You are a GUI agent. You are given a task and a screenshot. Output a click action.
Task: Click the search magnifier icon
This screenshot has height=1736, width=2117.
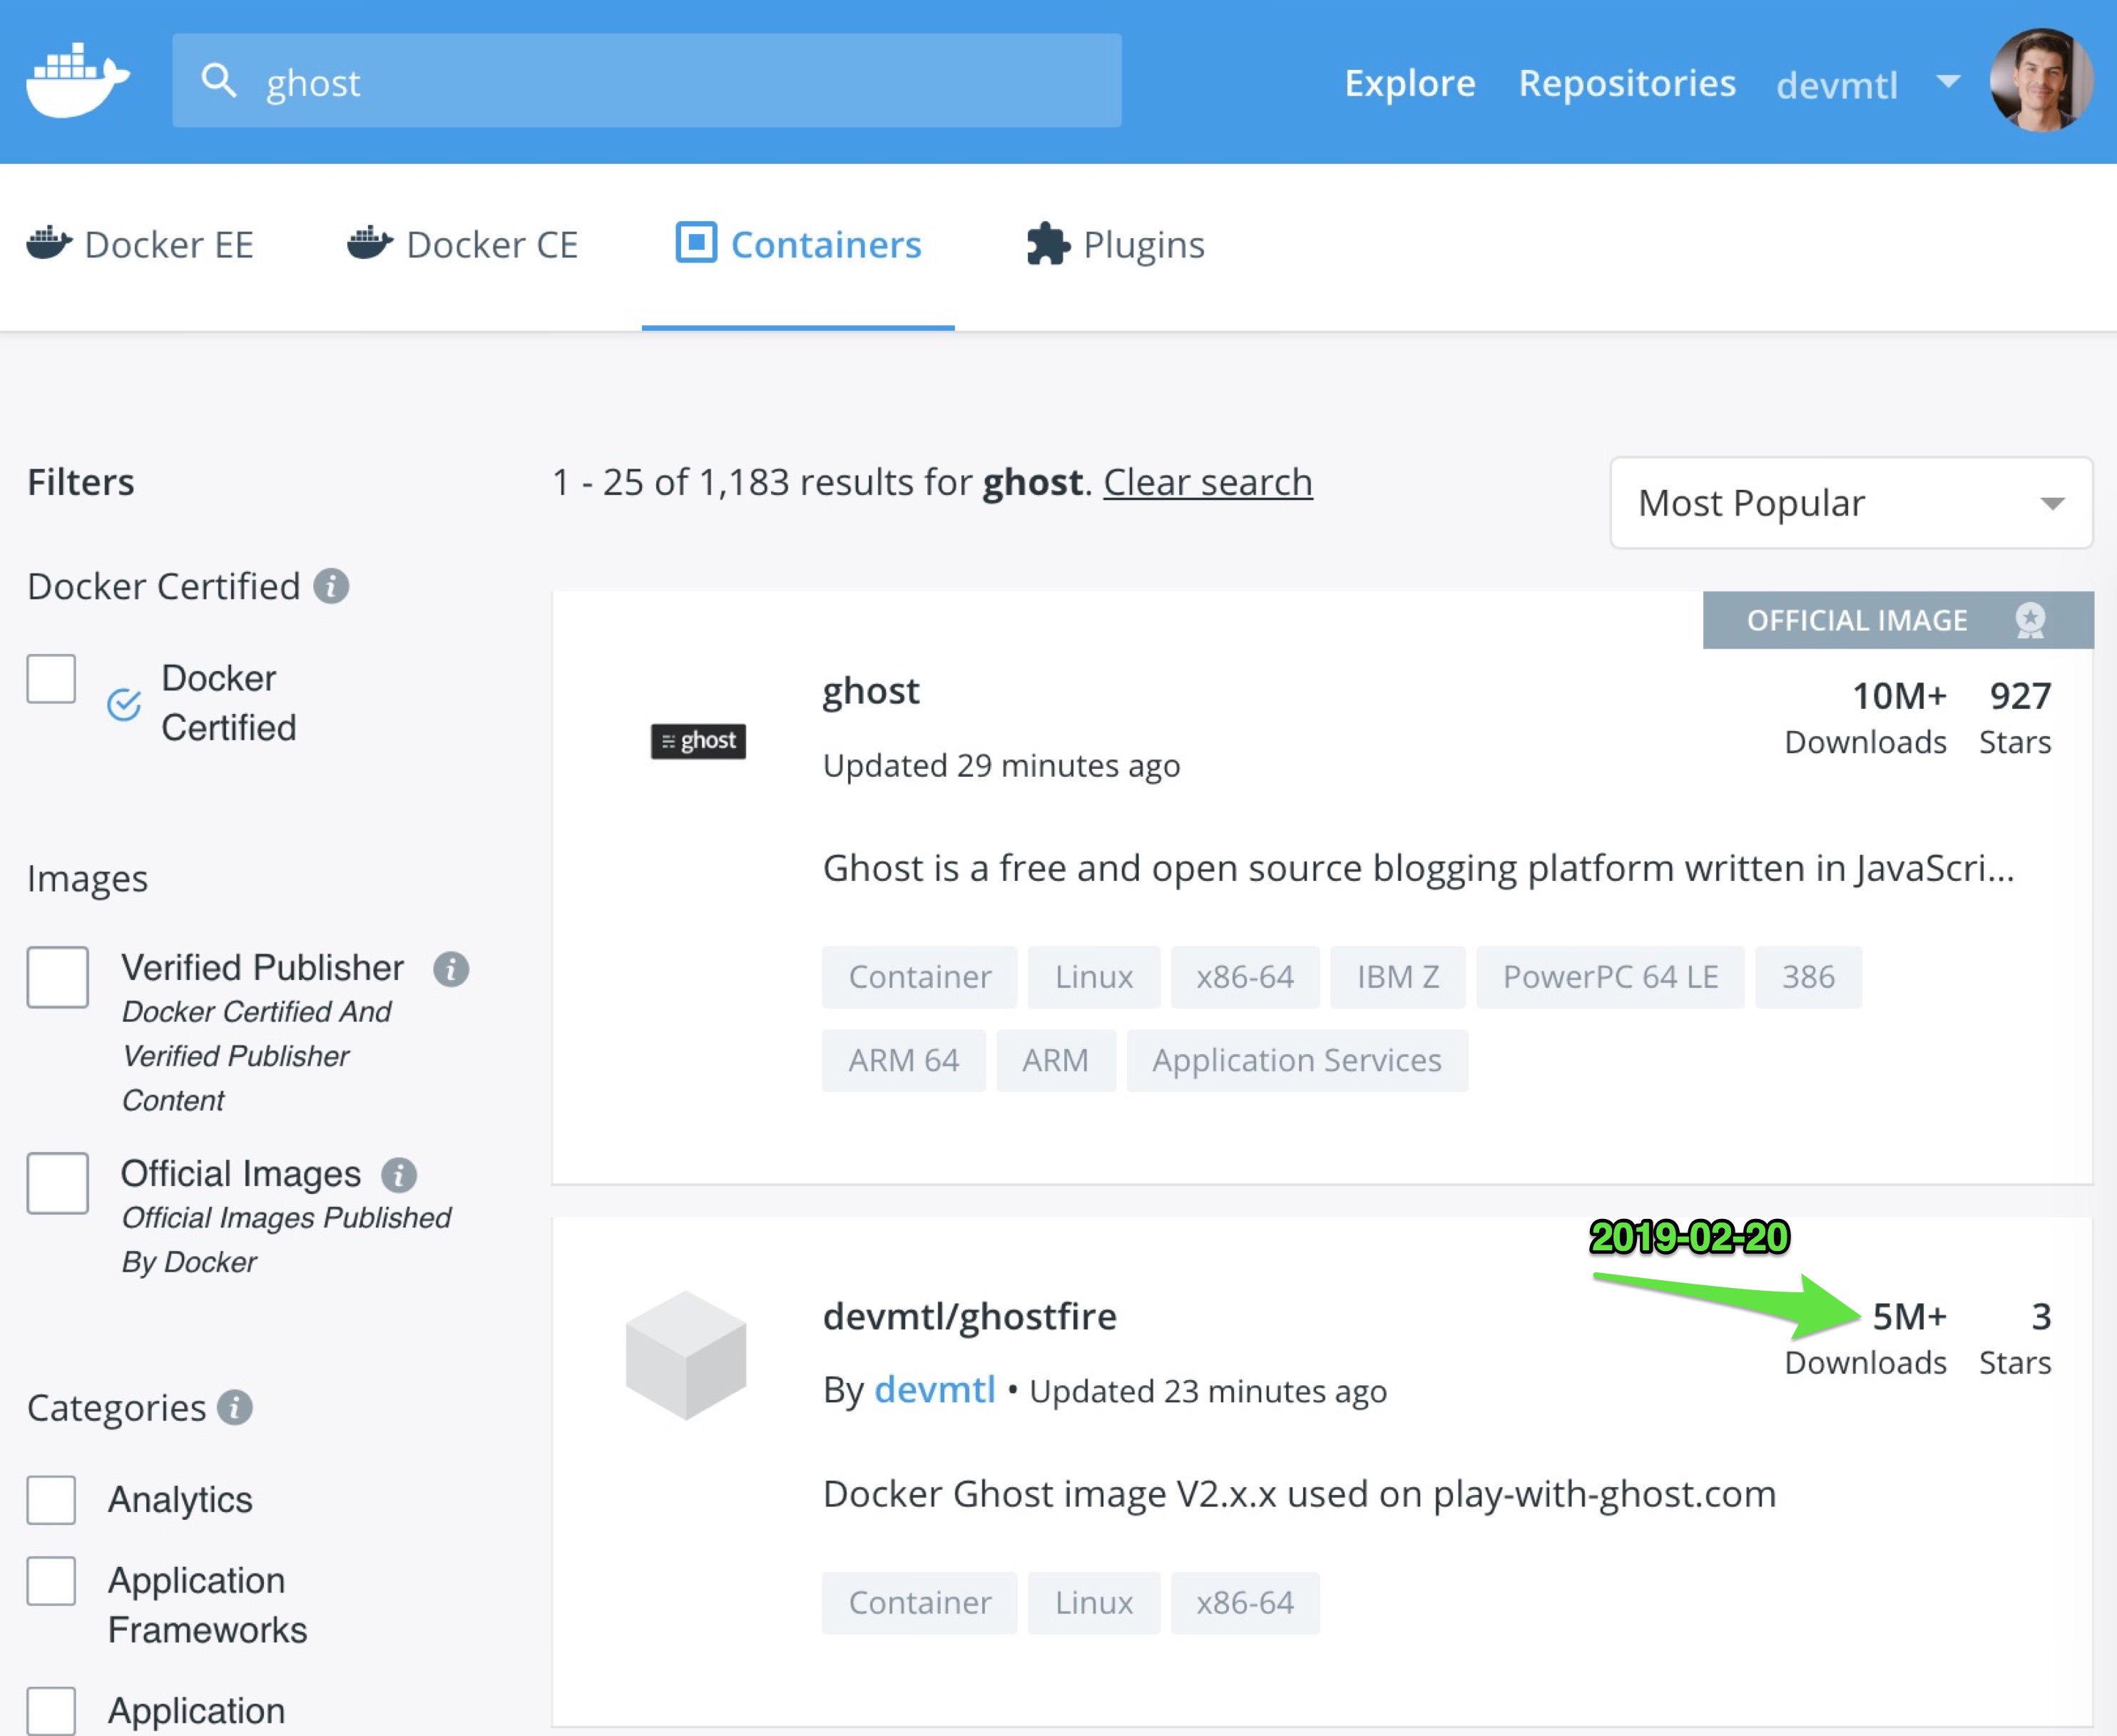(x=218, y=81)
